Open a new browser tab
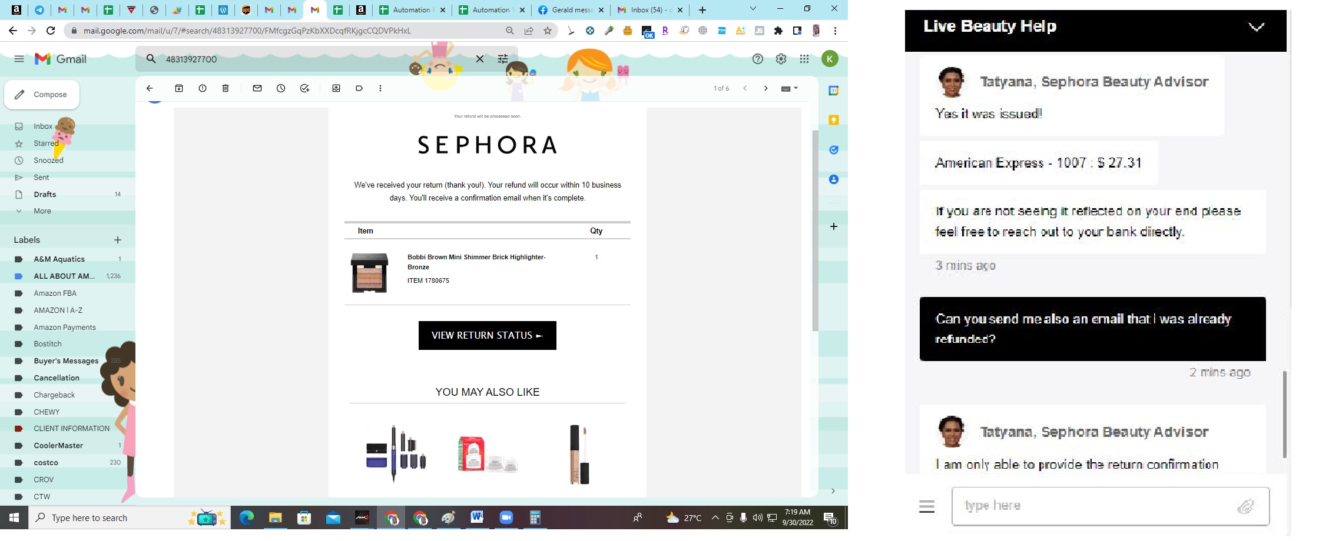Image resolution: width=1319 pixels, height=541 pixels. click(x=702, y=10)
